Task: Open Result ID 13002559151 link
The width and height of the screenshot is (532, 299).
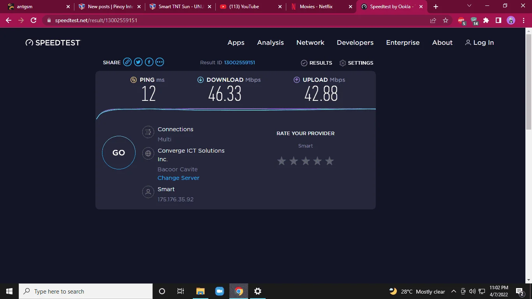Action: point(240,63)
